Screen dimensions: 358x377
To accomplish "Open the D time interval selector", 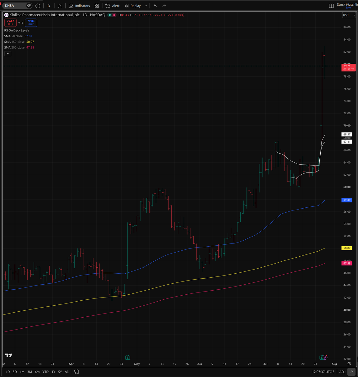I will click(49, 6).
